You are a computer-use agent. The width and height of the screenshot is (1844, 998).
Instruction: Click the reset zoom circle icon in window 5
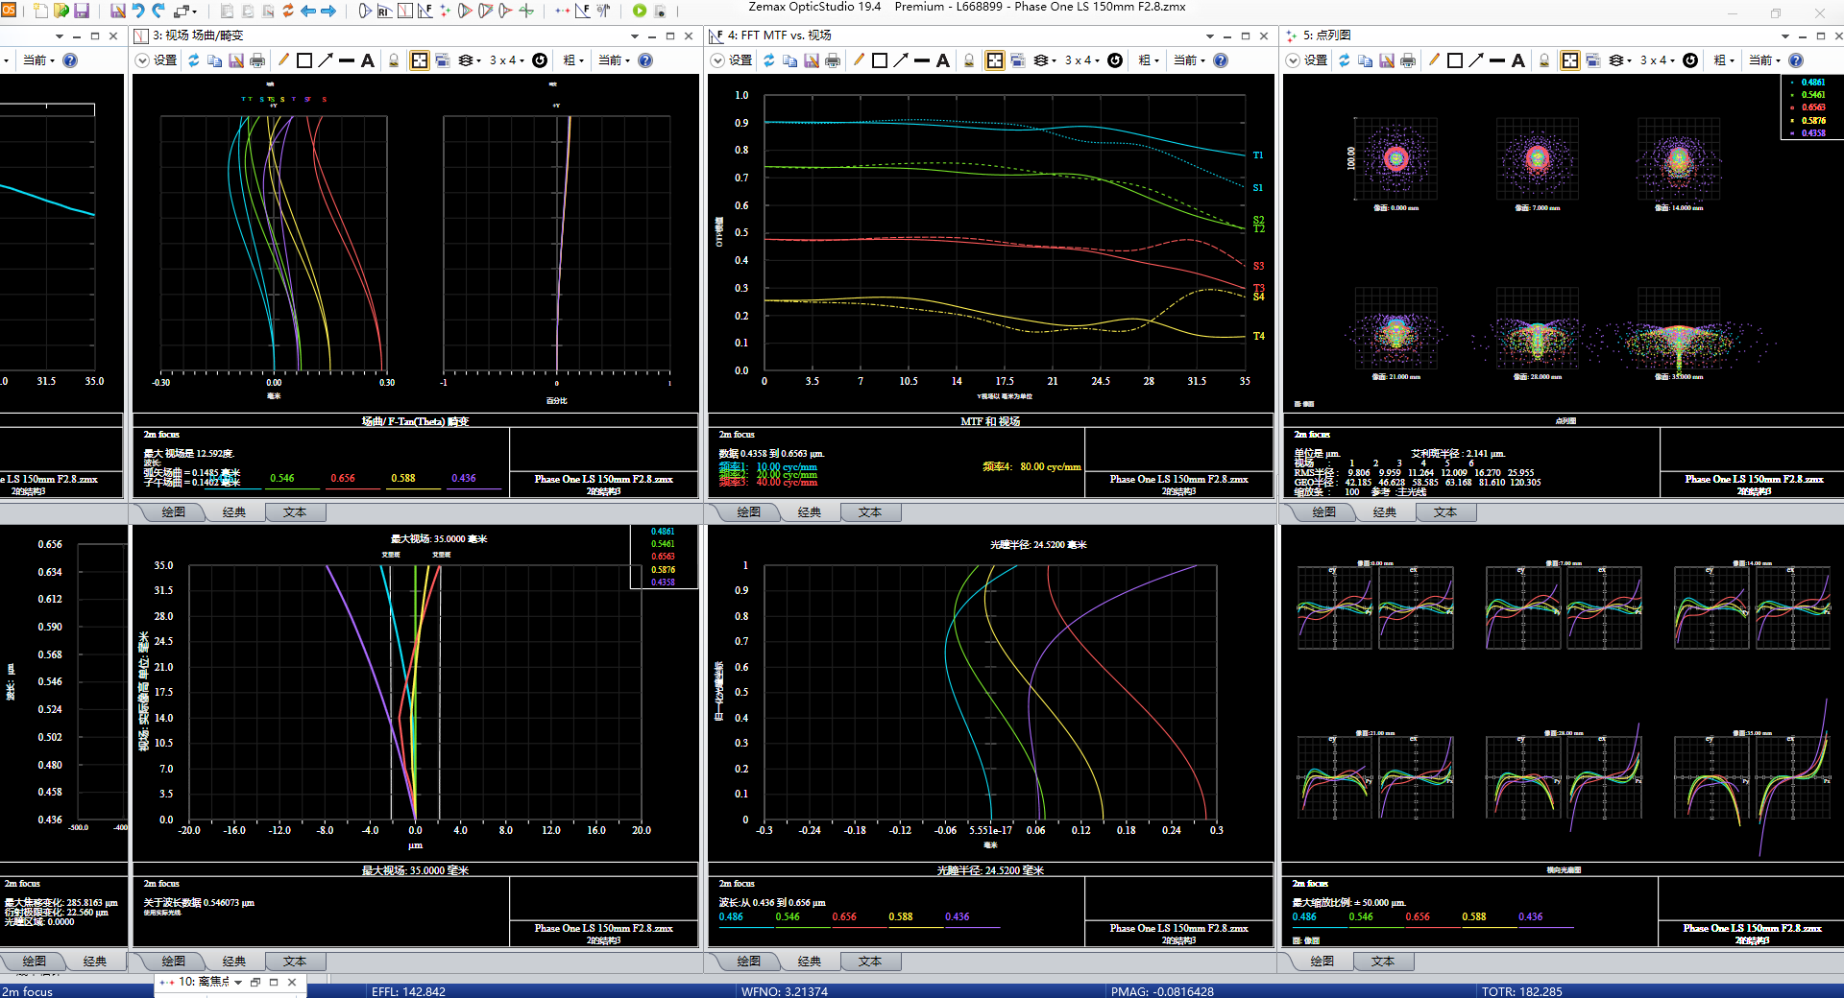1690,60
